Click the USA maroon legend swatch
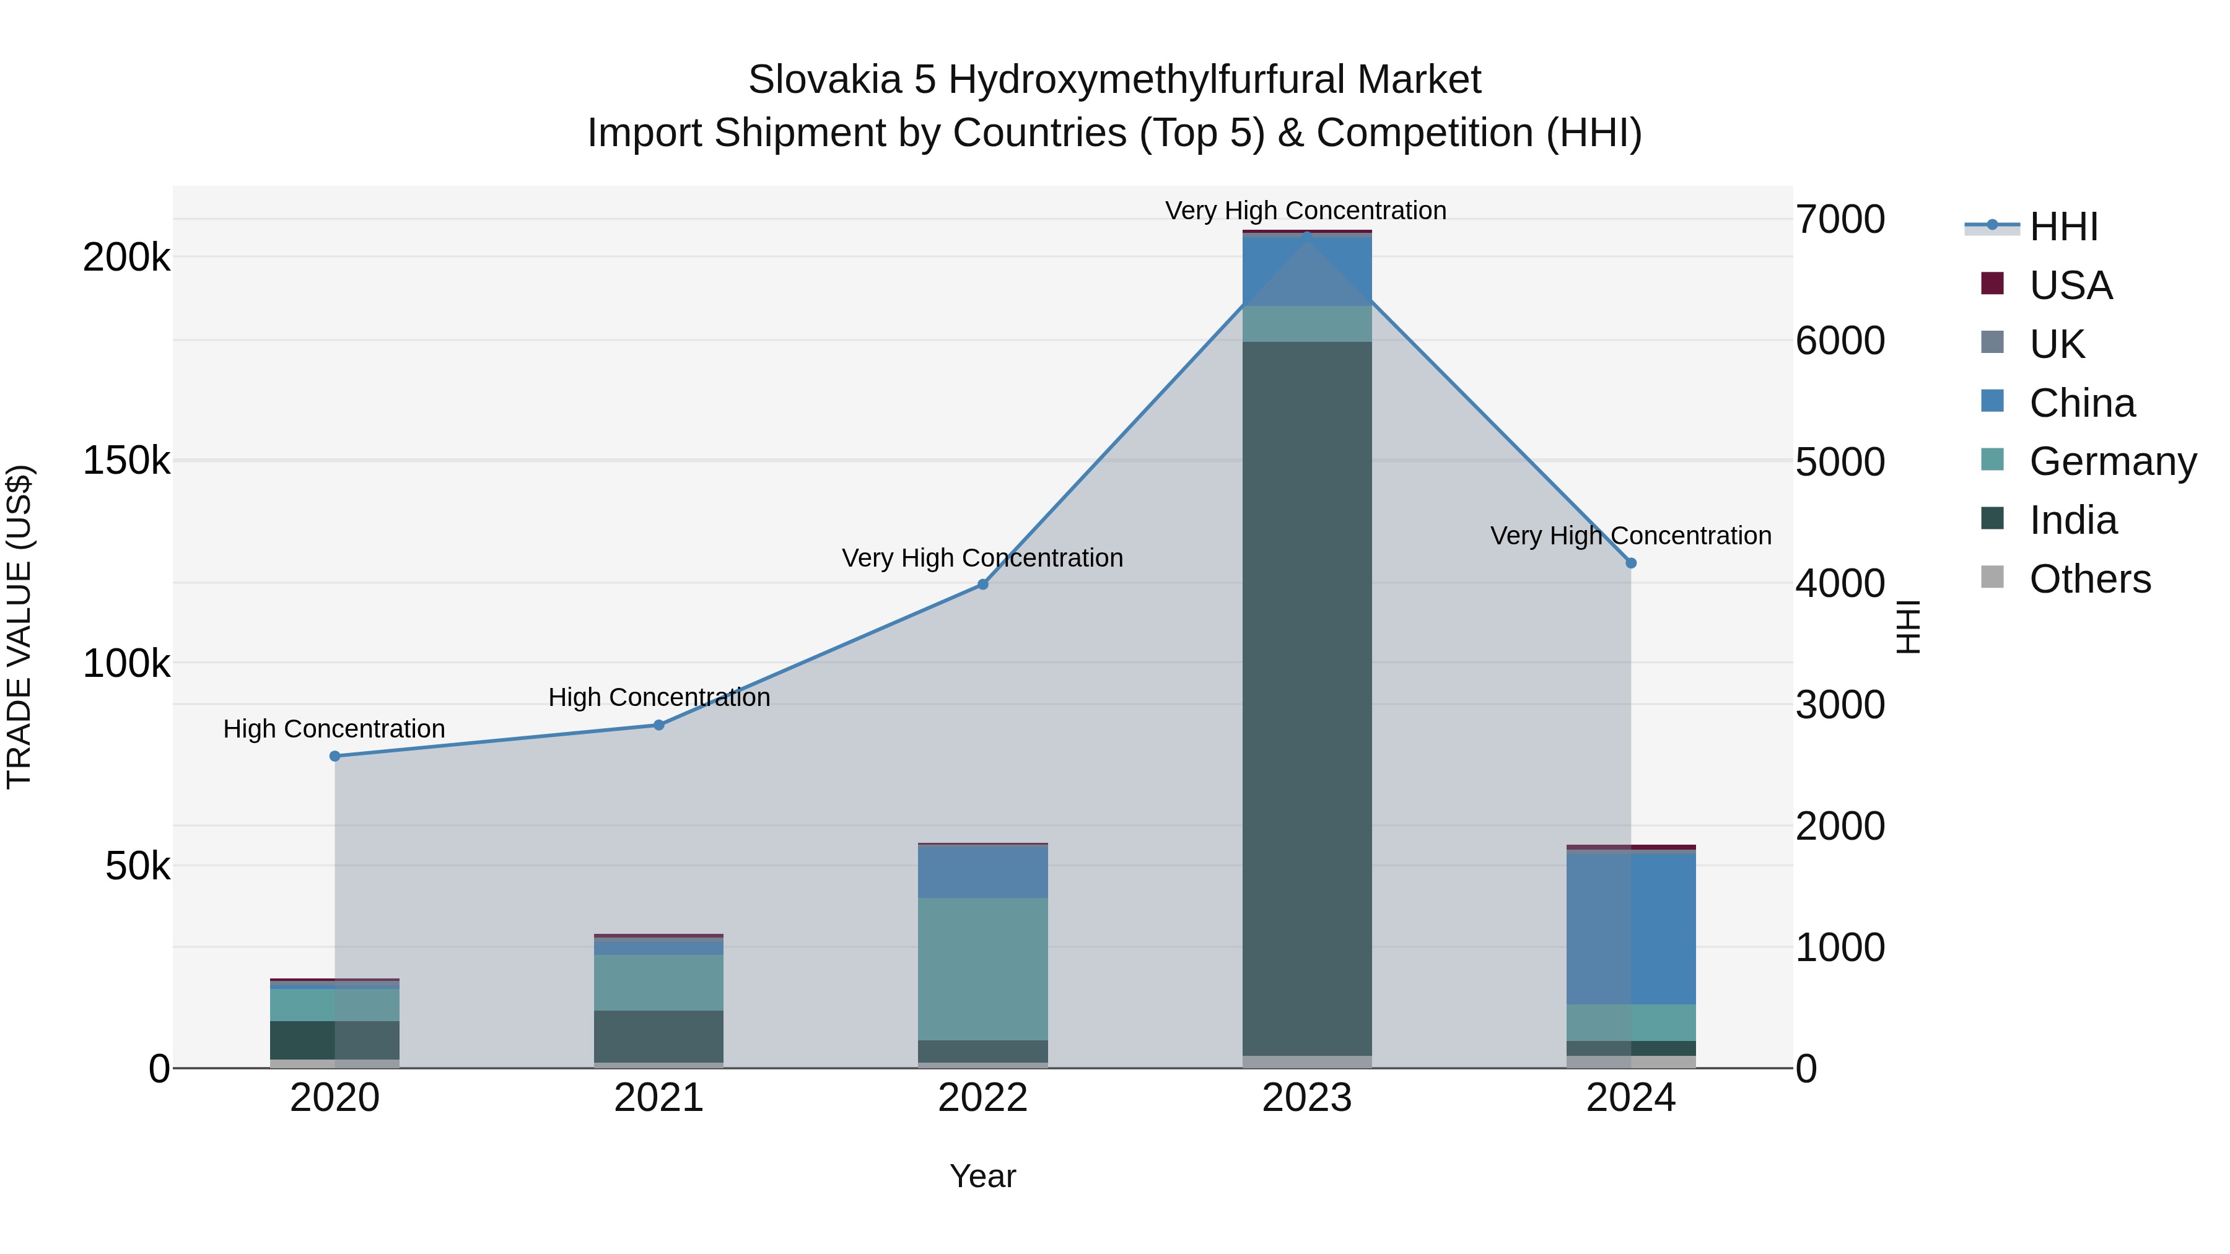Image resolution: width=2230 pixels, height=1254 pixels. 1992,283
